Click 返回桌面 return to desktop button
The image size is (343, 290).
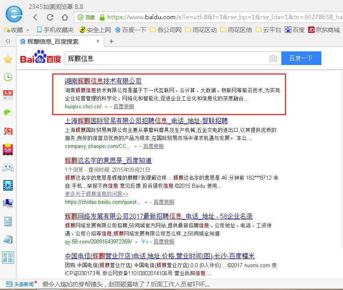click(8, 258)
